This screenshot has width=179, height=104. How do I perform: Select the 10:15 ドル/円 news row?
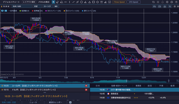coord(45,90)
